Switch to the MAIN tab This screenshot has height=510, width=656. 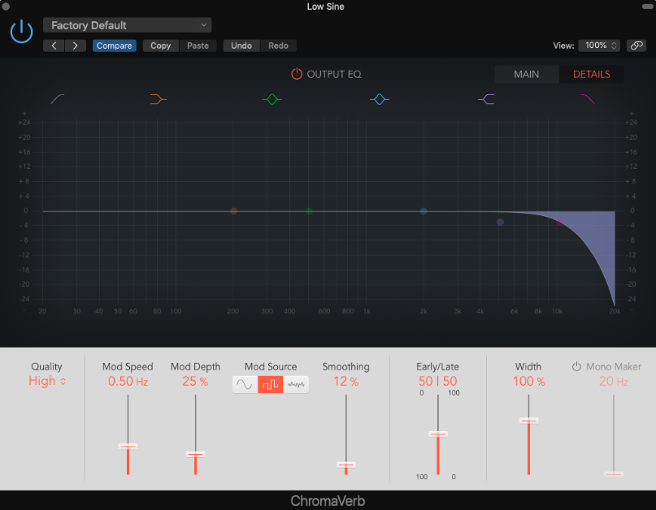click(x=526, y=74)
